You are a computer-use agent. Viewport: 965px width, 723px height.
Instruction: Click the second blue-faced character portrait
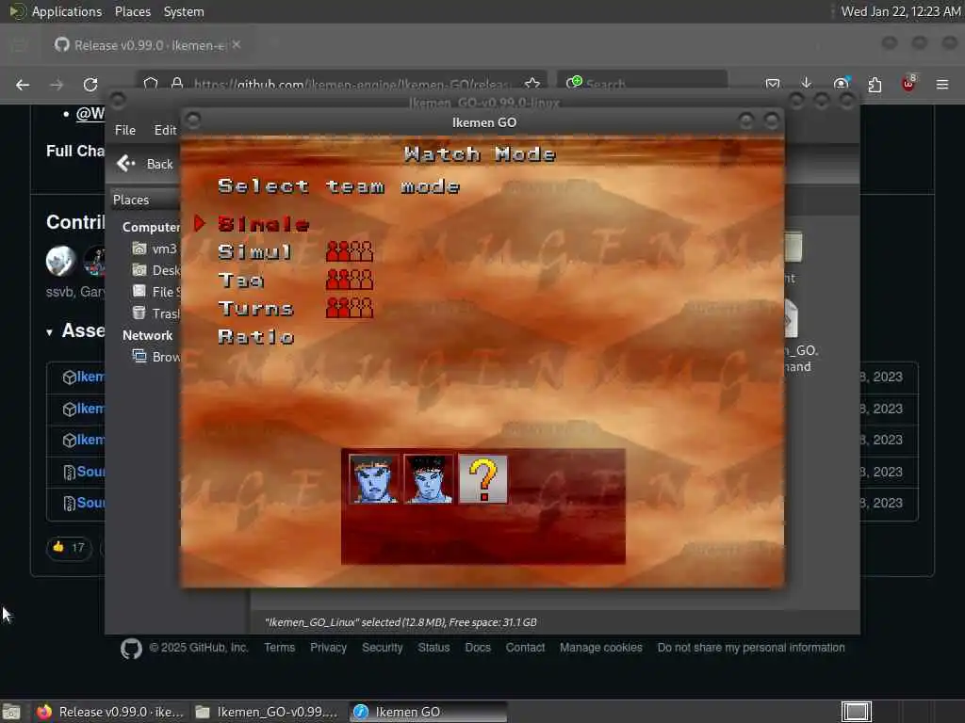pos(429,479)
